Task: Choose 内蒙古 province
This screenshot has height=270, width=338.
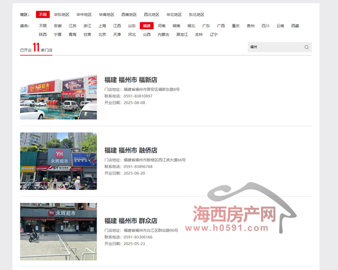Action: pos(163,34)
